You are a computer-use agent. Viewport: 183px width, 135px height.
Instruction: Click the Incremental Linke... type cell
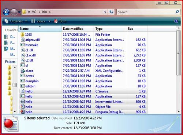pyautogui.click(x=109, y=102)
